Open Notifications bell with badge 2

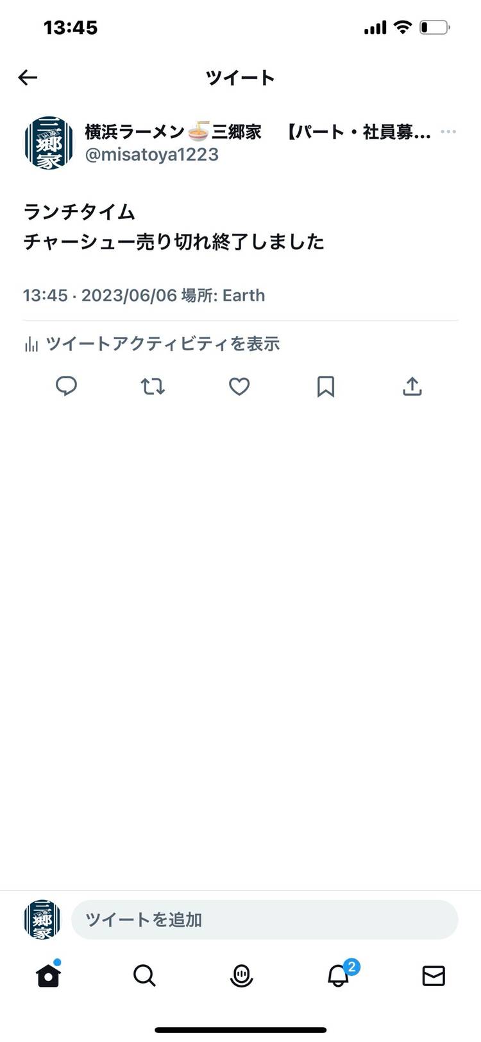point(339,976)
